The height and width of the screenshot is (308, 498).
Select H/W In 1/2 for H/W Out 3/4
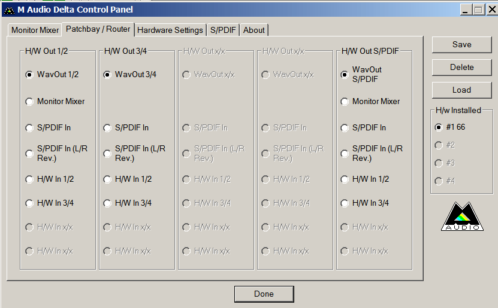point(107,179)
